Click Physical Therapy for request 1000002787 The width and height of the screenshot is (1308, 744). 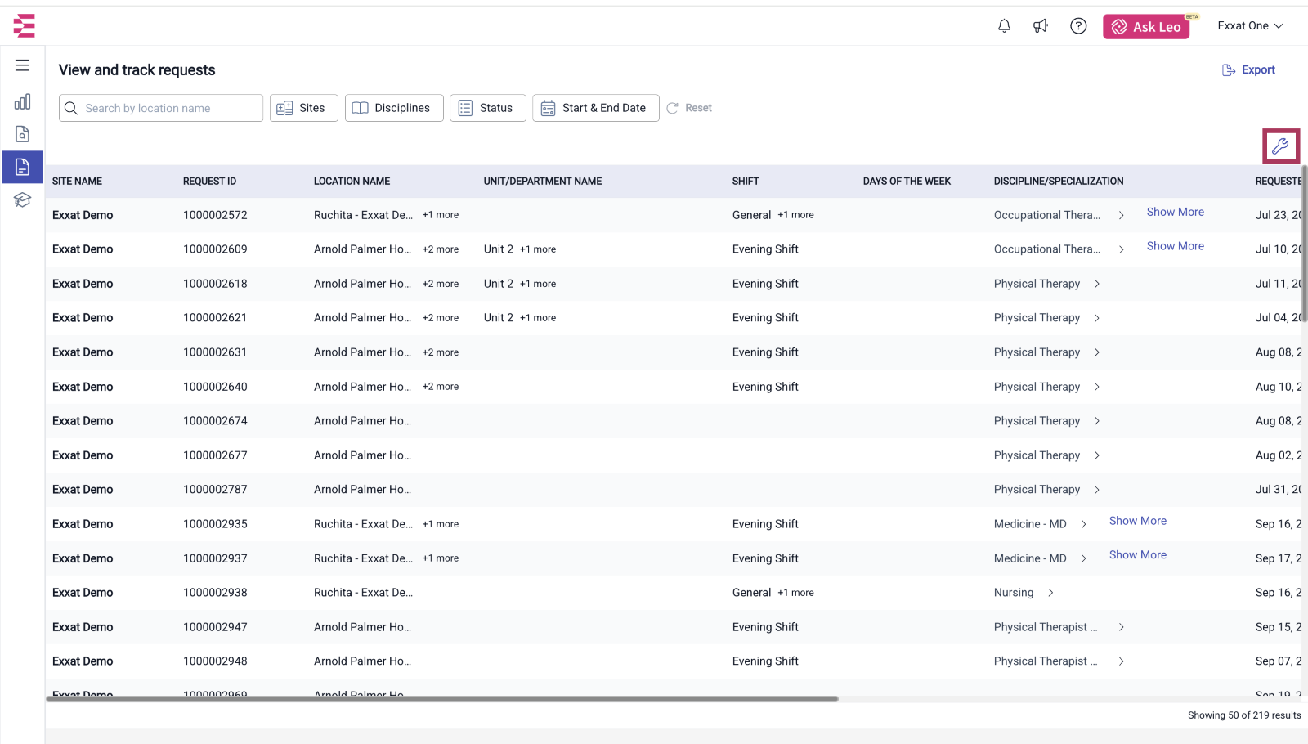(1037, 490)
